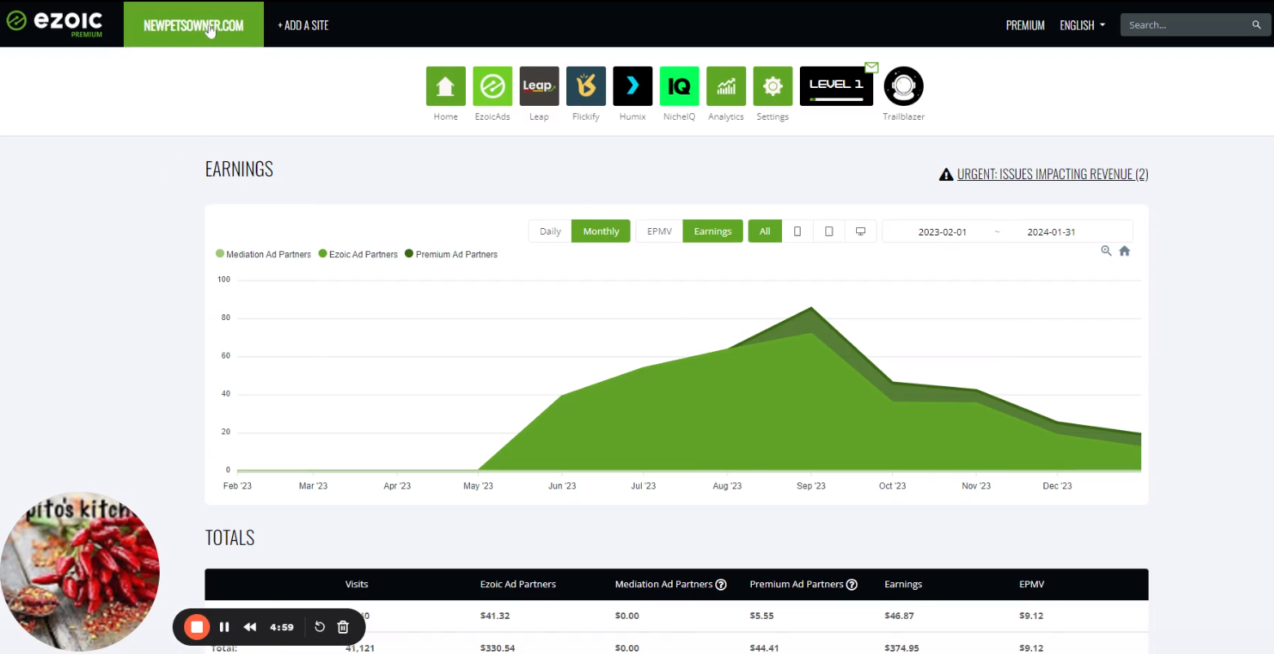The image size is (1274, 654).
Task: Click the 4:59 recording timer
Action: [282, 627]
